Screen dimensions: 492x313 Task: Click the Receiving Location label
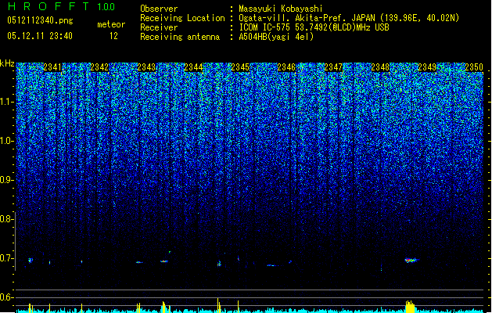tap(182, 18)
